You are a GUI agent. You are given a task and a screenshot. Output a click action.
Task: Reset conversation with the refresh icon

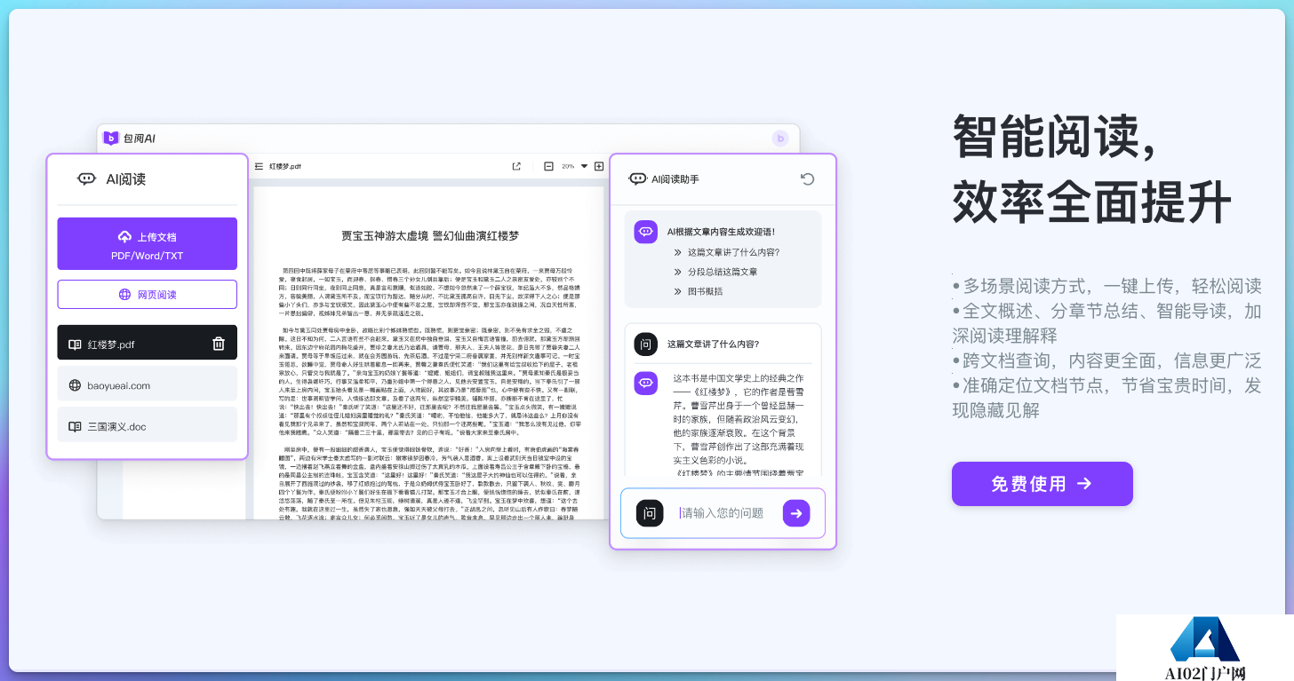click(x=807, y=178)
